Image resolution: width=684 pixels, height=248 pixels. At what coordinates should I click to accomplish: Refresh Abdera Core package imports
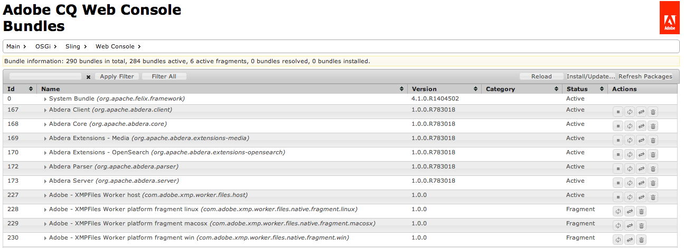pyautogui.click(x=630, y=126)
